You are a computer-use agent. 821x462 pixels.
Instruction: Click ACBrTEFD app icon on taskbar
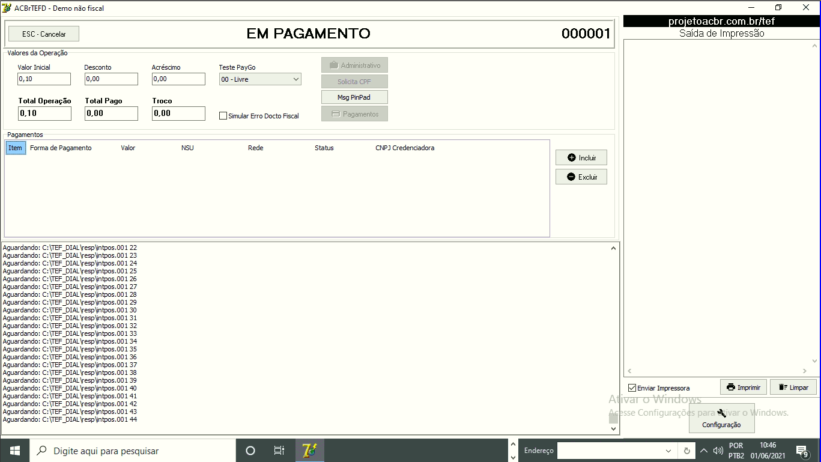tap(309, 451)
